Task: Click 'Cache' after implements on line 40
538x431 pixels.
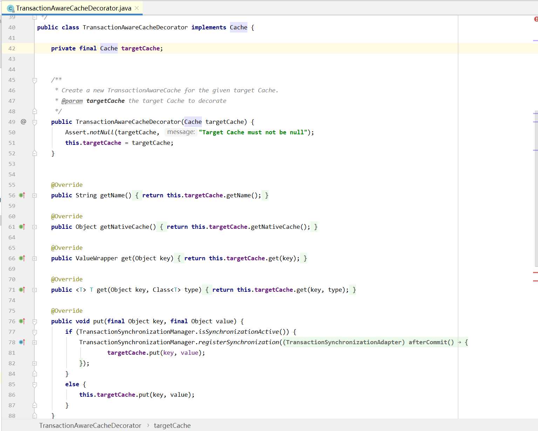Action: pyautogui.click(x=239, y=27)
